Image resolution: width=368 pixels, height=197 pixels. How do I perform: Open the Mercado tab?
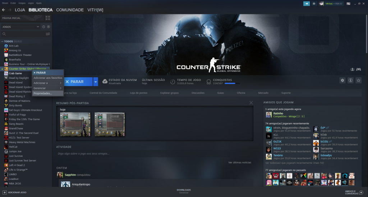[263, 93]
